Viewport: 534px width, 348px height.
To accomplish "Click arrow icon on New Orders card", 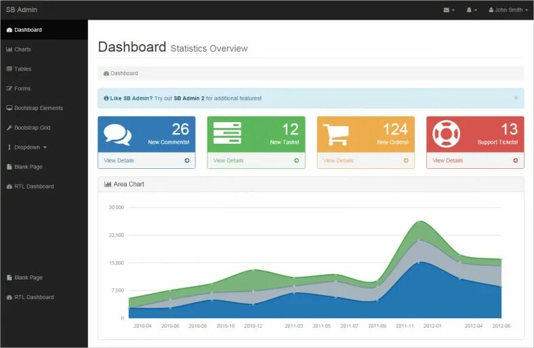I will tap(406, 161).
